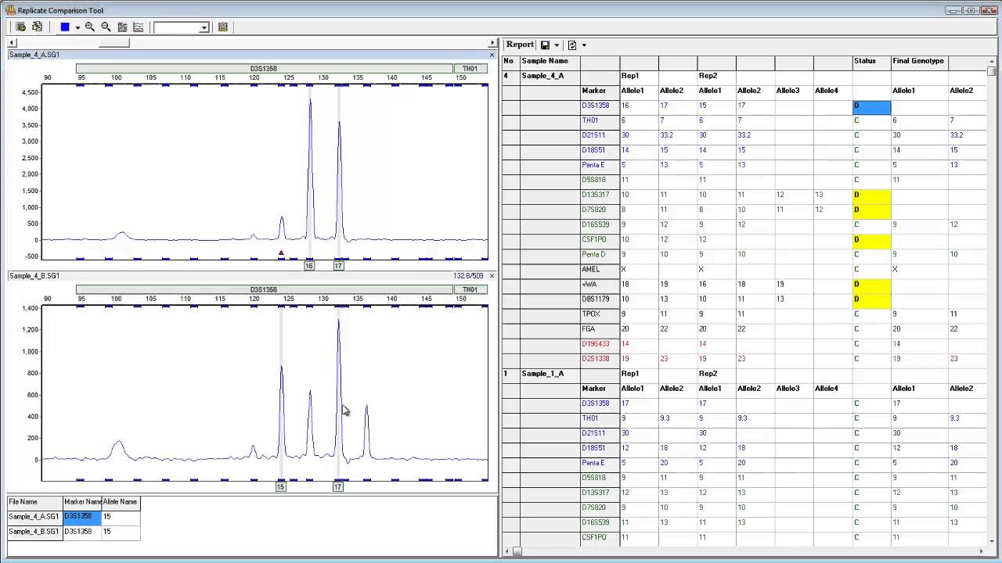Select allele label 17 under bottom plot
Screen dimensions: 1002x563
338,486
